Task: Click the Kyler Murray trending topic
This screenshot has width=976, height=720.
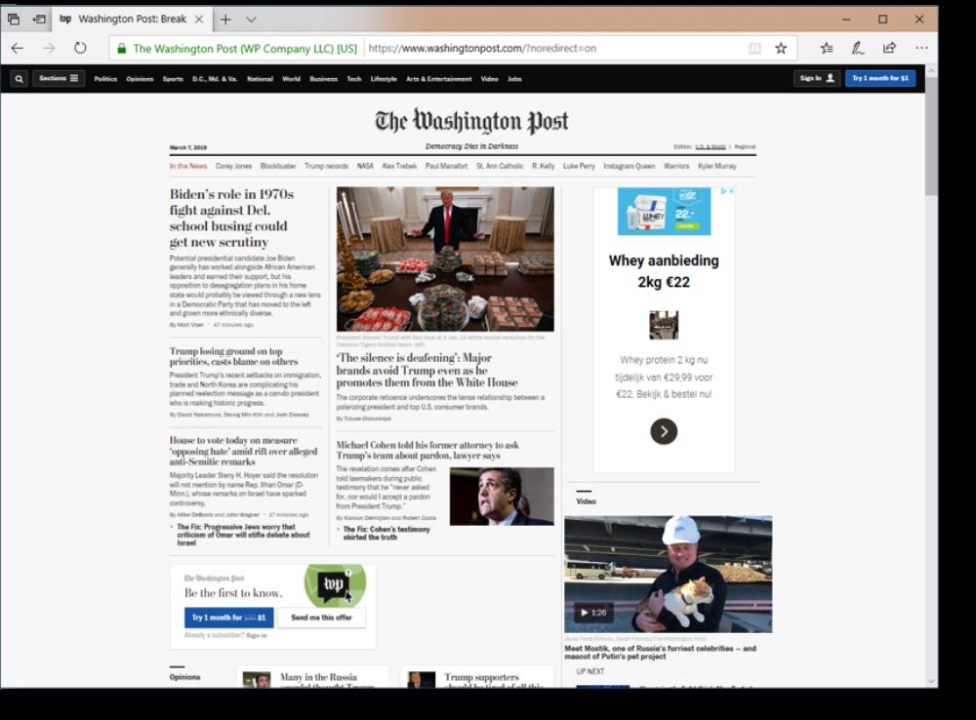Action: pyautogui.click(x=717, y=166)
